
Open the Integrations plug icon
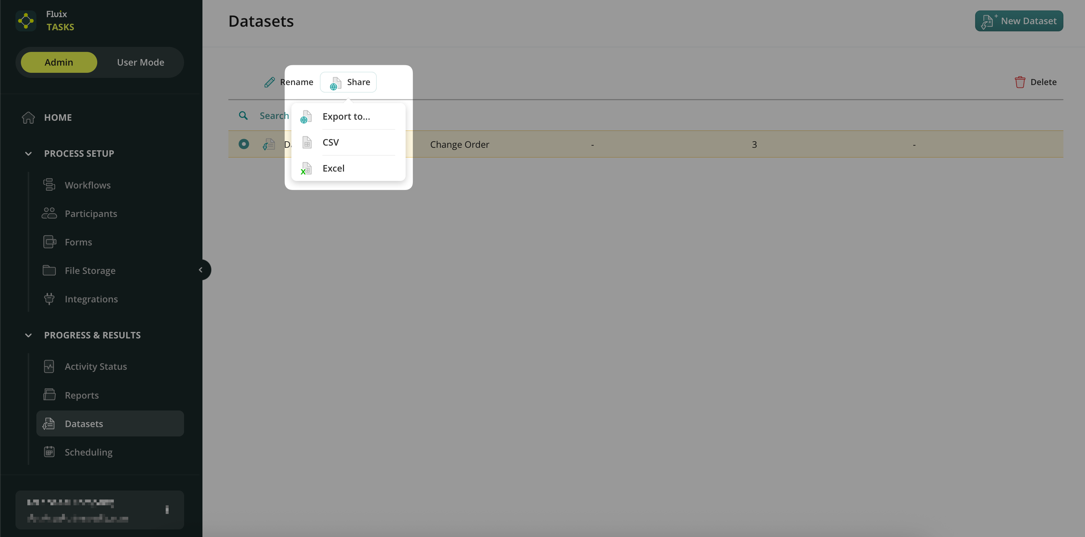(x=49, y=299)
